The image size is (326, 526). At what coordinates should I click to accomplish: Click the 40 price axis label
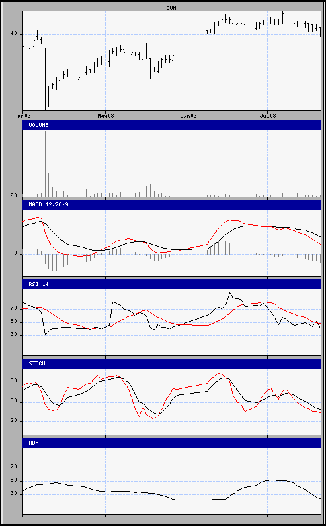[x=14, y=34]
